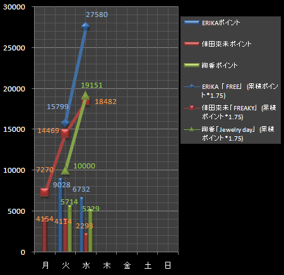
Task: Click the 水 label on the horizontal axis
Action: [86, 266]
